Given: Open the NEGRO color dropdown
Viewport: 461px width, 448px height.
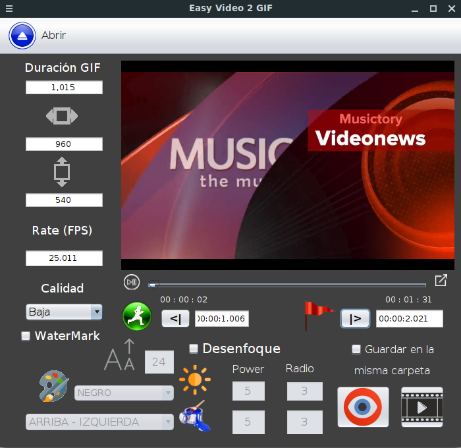Looking at the screenshot, I should tap(124, 393).
